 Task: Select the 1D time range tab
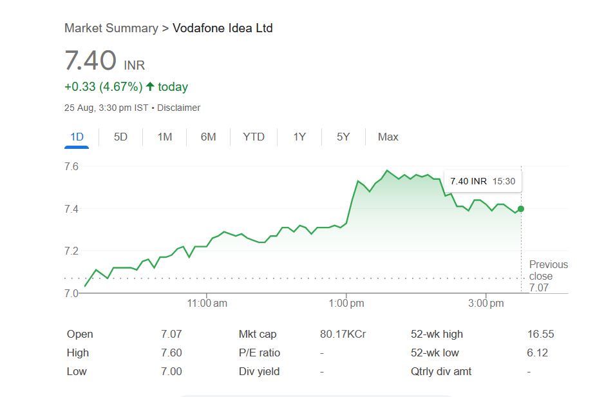(x=76, y=137)
